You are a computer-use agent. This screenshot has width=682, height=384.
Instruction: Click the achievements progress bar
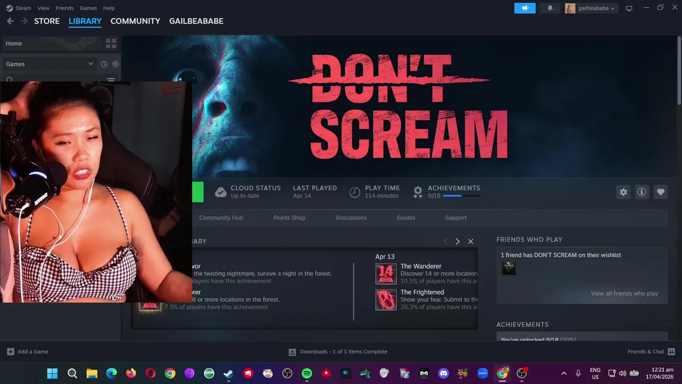(461, 196)
